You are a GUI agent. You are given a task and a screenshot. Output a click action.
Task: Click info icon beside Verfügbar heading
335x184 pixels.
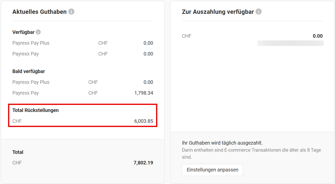click(38, 32)
